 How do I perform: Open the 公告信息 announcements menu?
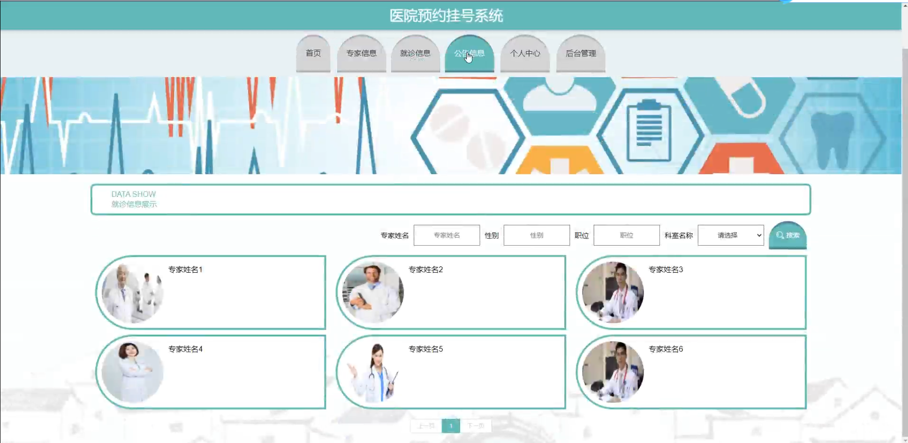(x=470, y=54)
